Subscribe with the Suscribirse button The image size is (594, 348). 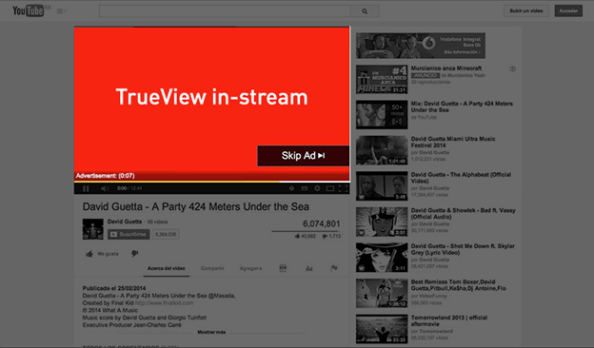pyautogui.click(x=129, y=234)
